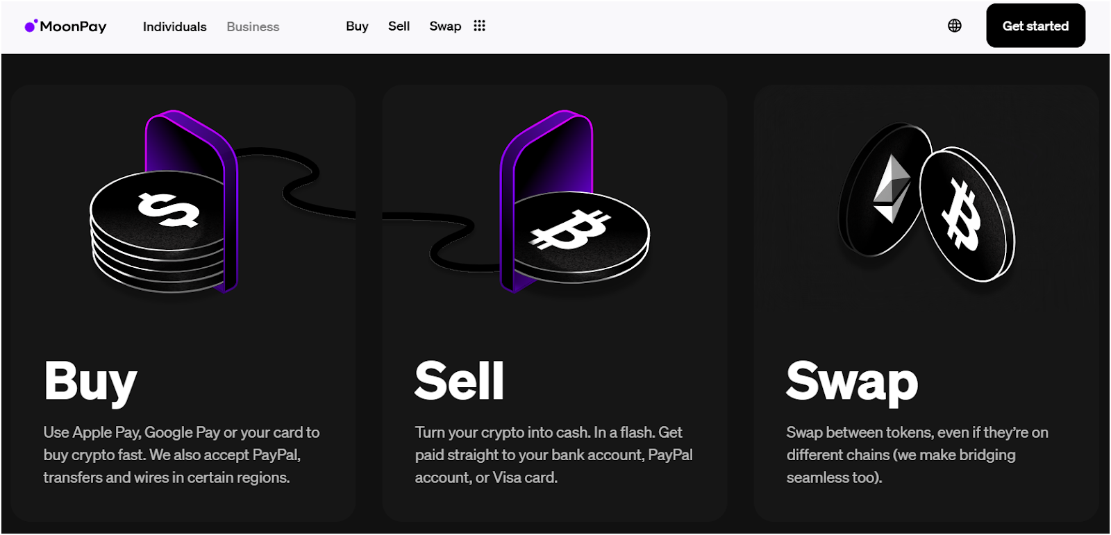
Task: Click the MoonPay logo icon
Action: [x=31, y=25]
